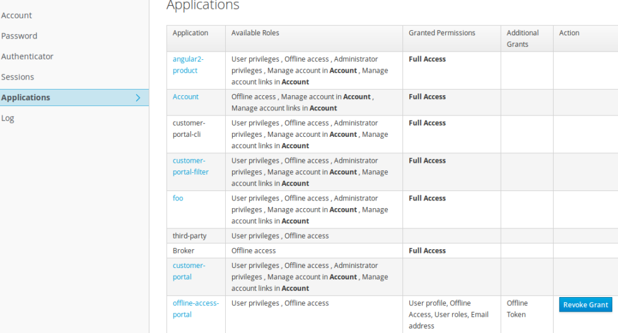618x333 pixels.
Task: Click the chevron arrow beside Applications
Action: (x=138, y=97)
